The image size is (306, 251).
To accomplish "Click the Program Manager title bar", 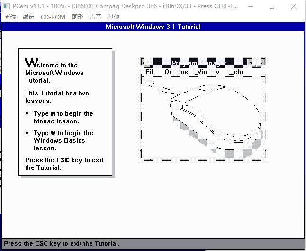I will coord(198,63).
